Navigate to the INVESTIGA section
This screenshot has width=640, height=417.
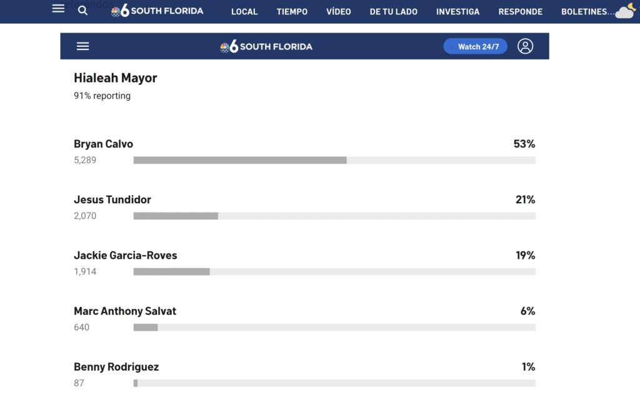pos(457,12)
